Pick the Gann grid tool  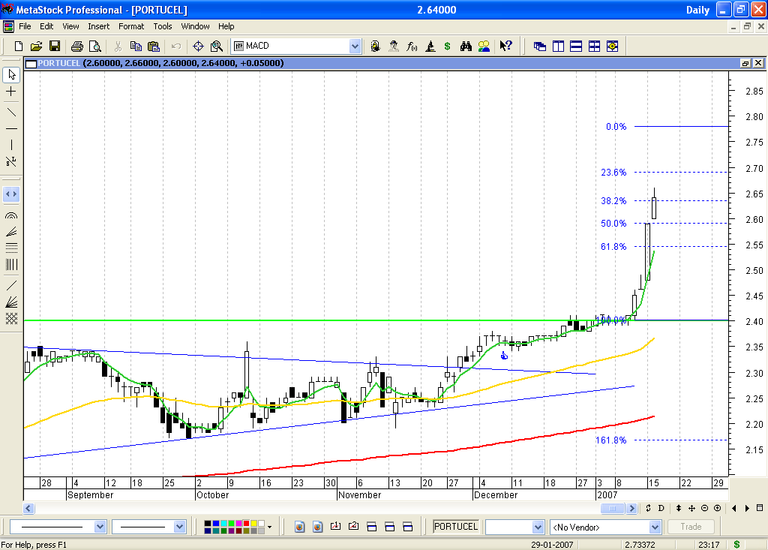click(11, 318)
